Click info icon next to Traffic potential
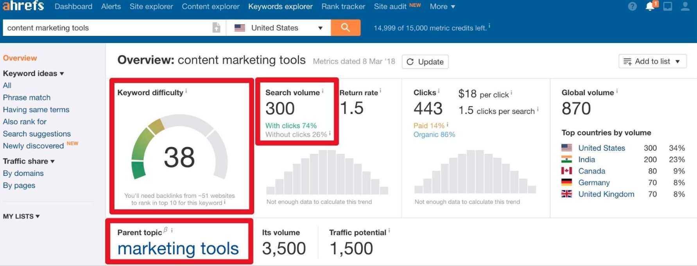 tap(389, 231)
